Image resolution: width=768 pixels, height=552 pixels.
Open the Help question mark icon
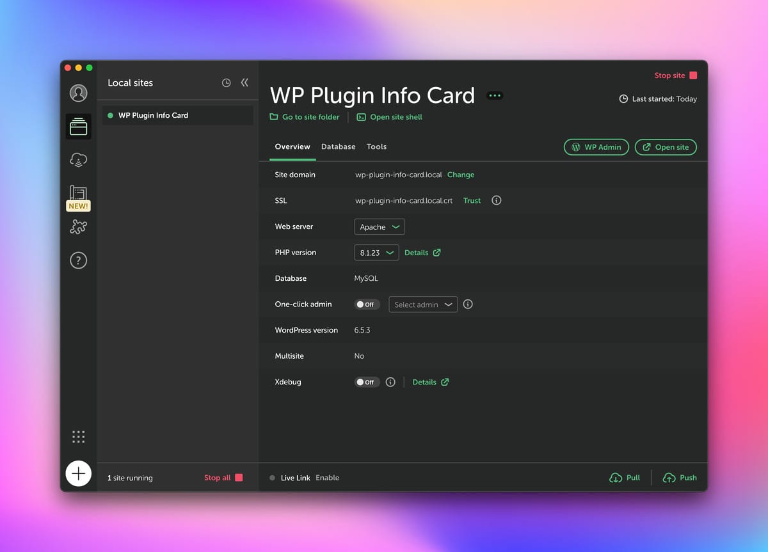(78, 260)
